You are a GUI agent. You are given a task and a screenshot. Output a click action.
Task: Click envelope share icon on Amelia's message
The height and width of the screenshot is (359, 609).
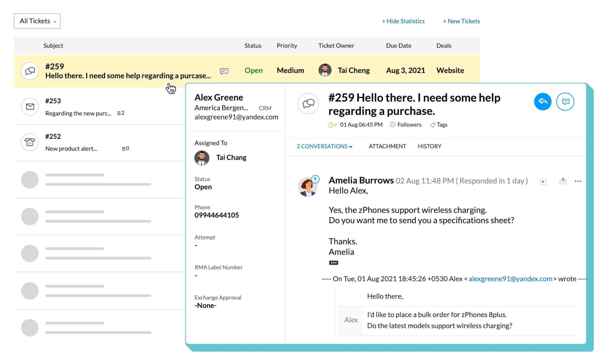click(563, 181)
